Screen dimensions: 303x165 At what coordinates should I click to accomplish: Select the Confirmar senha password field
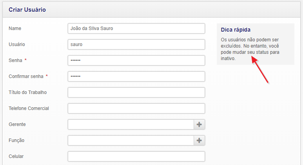(x=136, y=76)
